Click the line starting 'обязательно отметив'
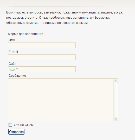 tap(47, 23)
